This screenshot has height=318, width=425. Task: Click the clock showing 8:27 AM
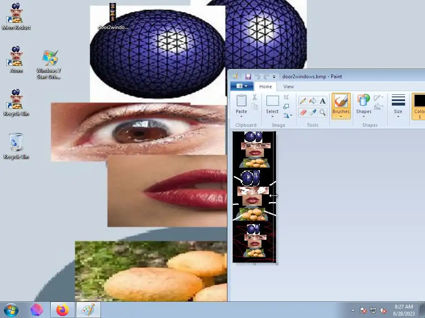(x=404, y=307)
